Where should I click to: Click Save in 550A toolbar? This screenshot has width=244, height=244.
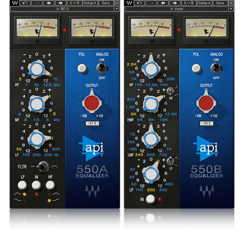point(106,3)
